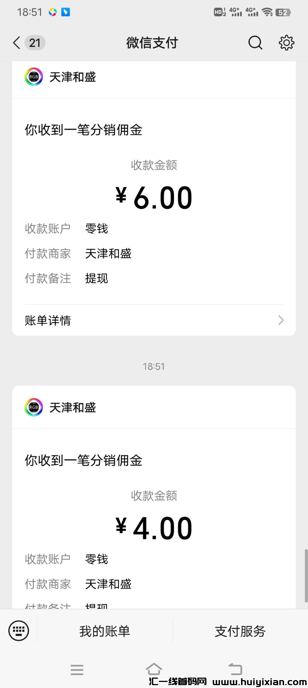Open WeChat Pay settings gear
The image size is (308, 688).
click(286, 43)
